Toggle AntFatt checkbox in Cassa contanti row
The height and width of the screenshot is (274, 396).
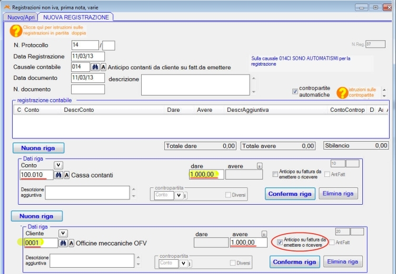click(327, 174)
